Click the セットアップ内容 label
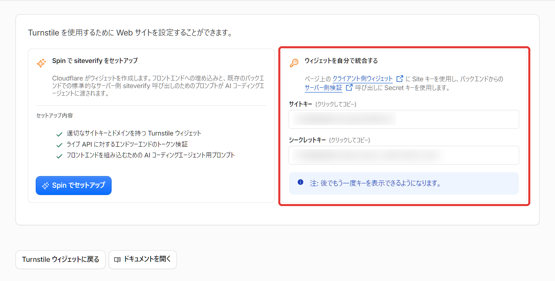Screen dimensions: 555x281 pos(55,116)
